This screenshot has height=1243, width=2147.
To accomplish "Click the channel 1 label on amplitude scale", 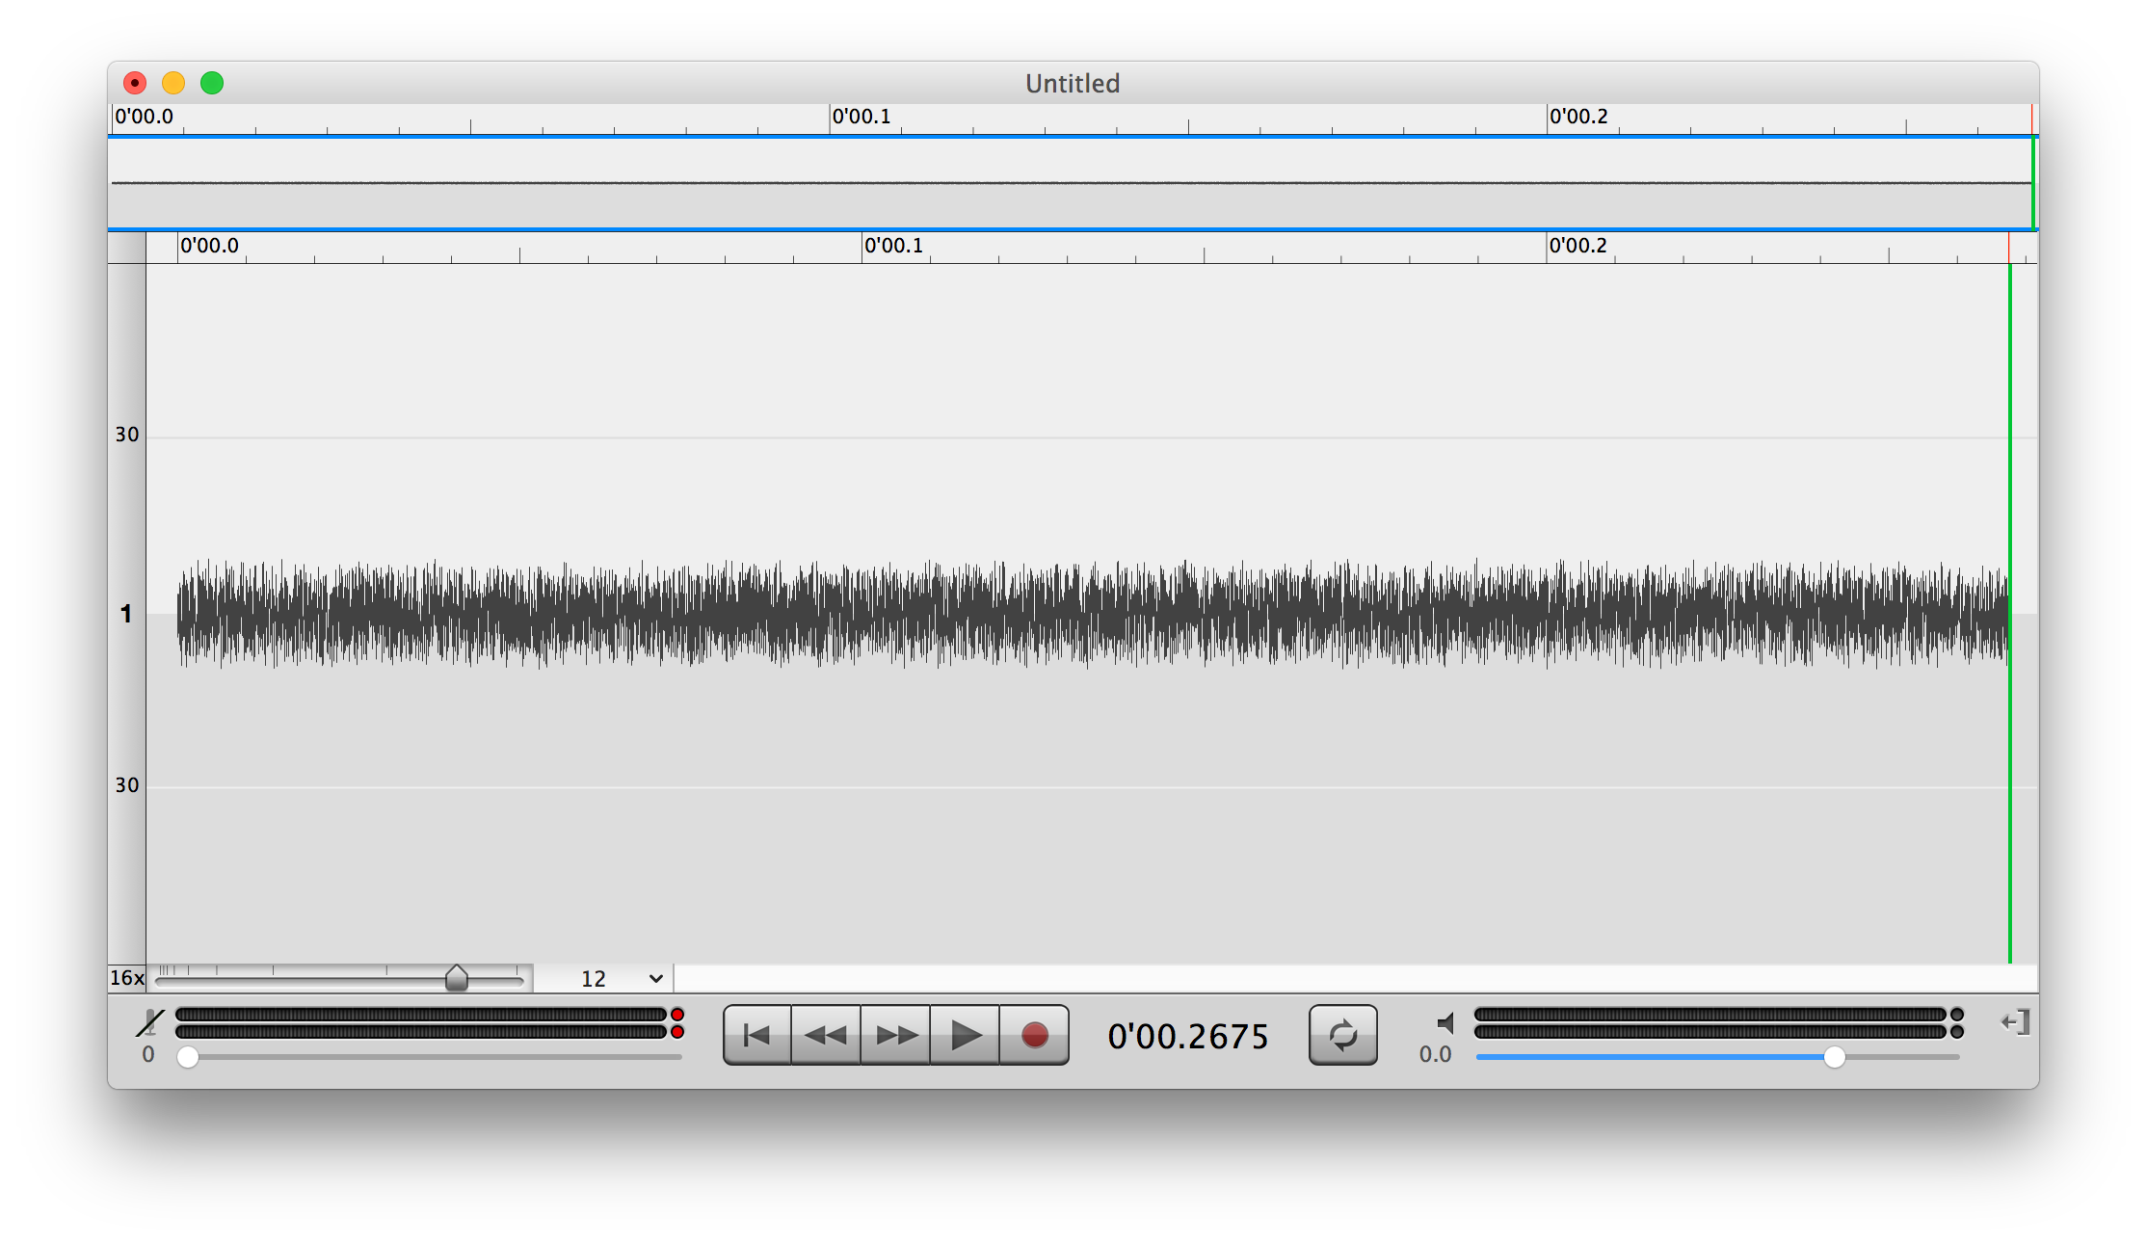I will (x=125, y=614).
